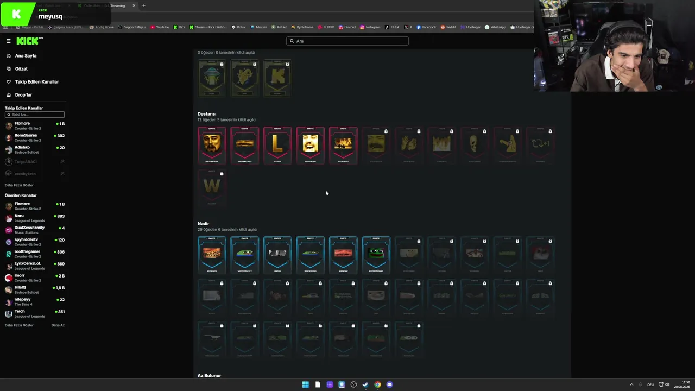Viewport: 695px width, 391px height.
Task: Click HilalQ avatar icon
Action: pos(9,289)
